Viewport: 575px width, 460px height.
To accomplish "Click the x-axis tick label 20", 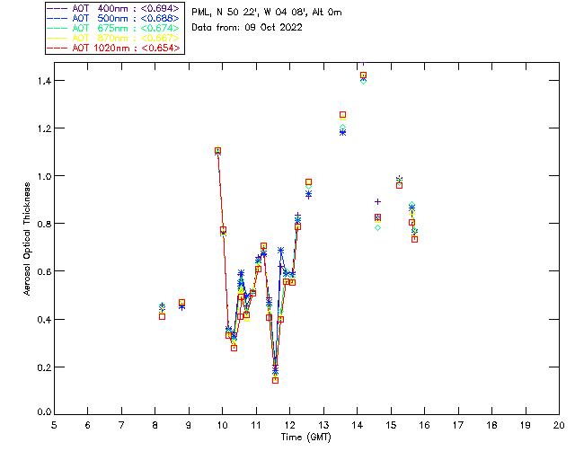I will pyautogui.click(x=559, y=425).
